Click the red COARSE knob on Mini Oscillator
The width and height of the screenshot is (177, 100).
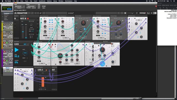[102, 50]
